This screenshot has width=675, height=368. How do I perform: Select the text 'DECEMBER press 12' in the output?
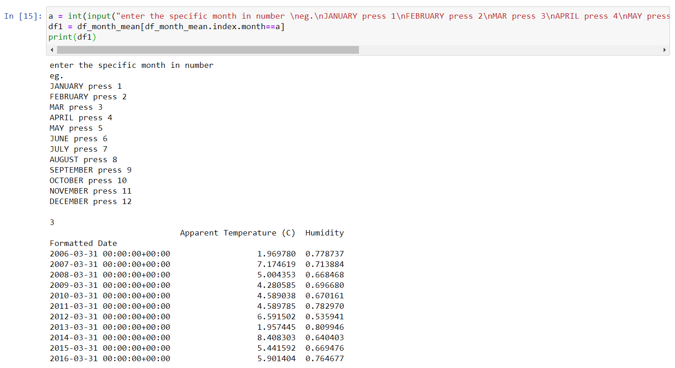tap(90, 201)
